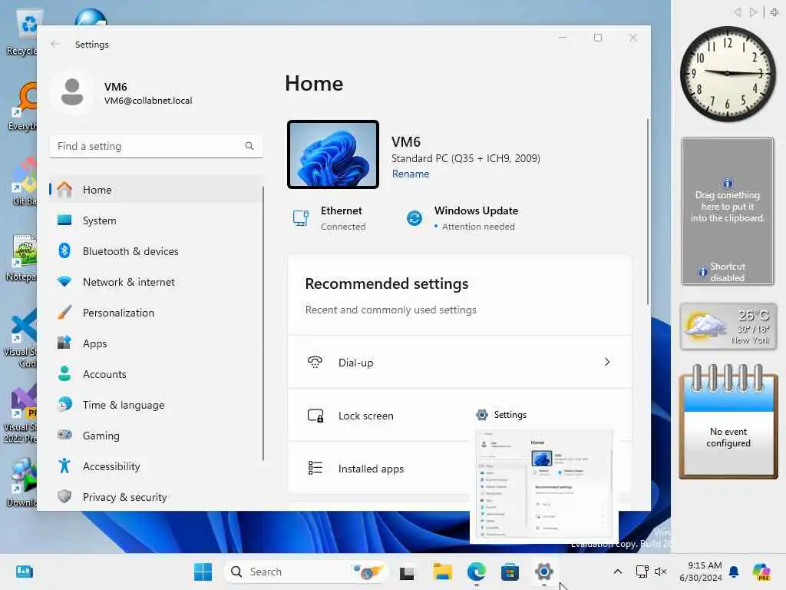The image size is (786, 590).
Task: Open Copilot preview icon in taskbar
Action: coord(761,572)
